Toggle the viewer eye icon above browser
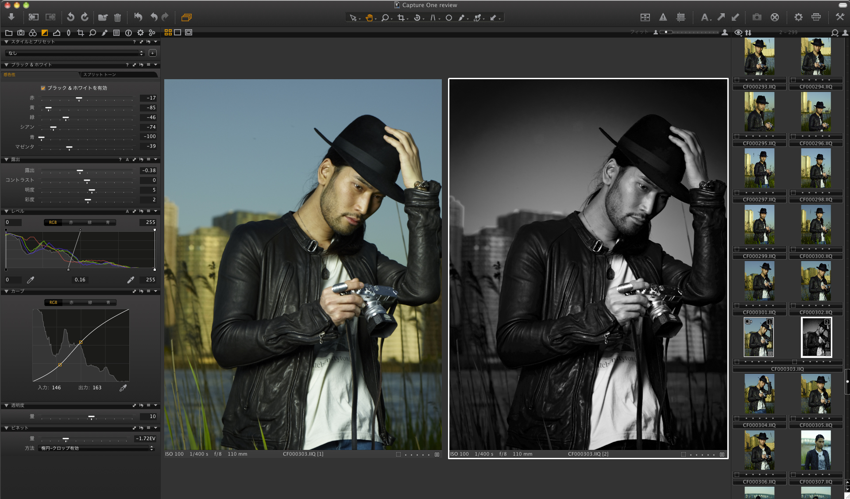This screenshot has height=499, width=850. pyautogui.click(x=738, y=33)
